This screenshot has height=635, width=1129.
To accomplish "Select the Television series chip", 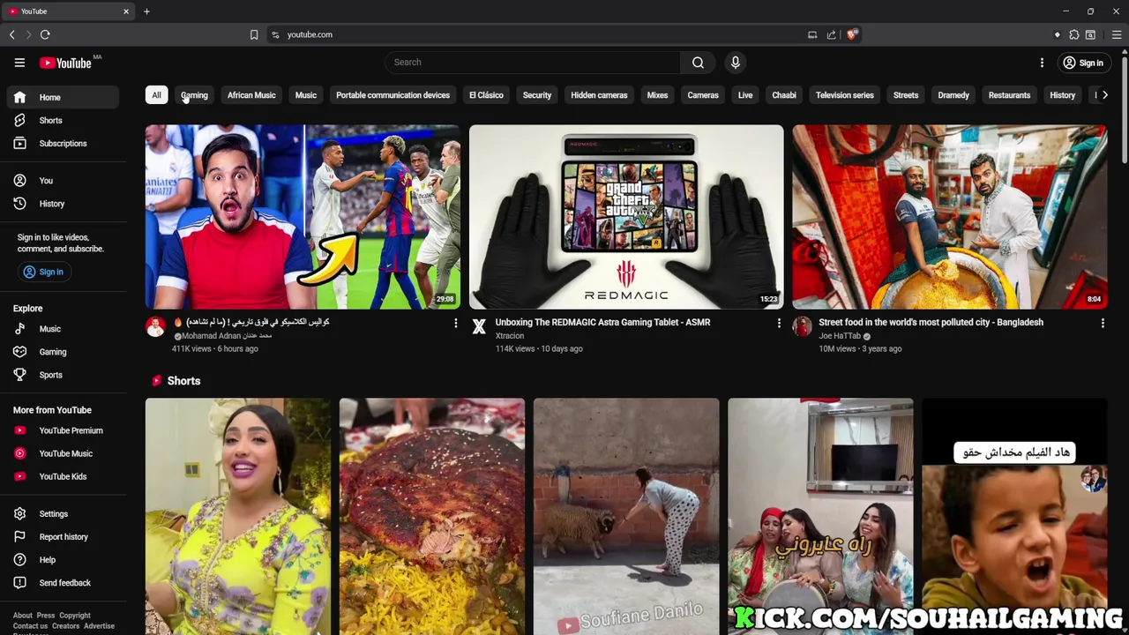I will click(845, 95).
